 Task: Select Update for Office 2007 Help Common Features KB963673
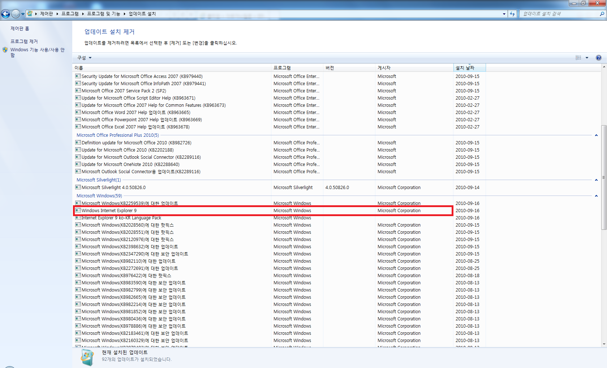(x=154, y=105)
